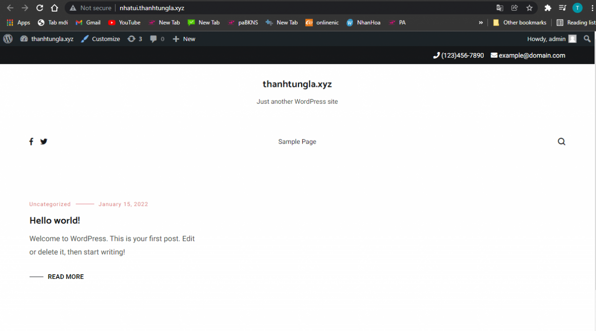Open the Uncategorized category link

coord(50,204)
